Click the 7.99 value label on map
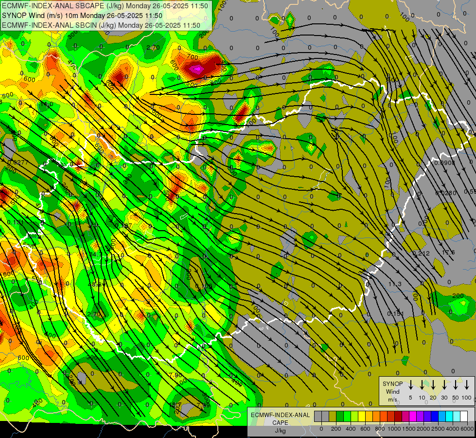 [x=203, y=405]
